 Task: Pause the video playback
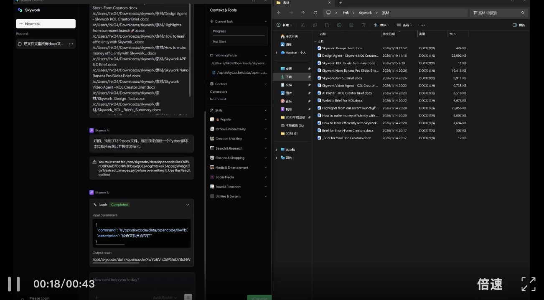click(14, 284)
